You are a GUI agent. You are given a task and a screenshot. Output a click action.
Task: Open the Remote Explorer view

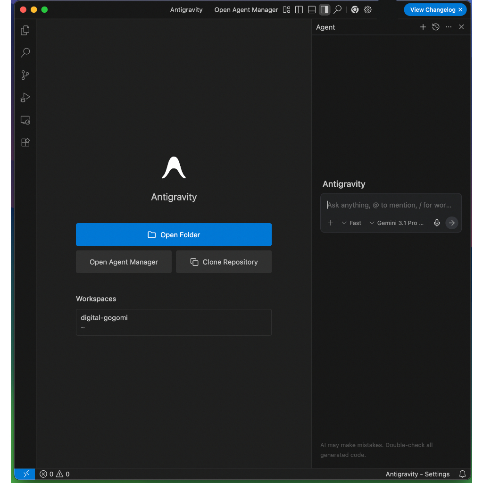click(25, 120)
